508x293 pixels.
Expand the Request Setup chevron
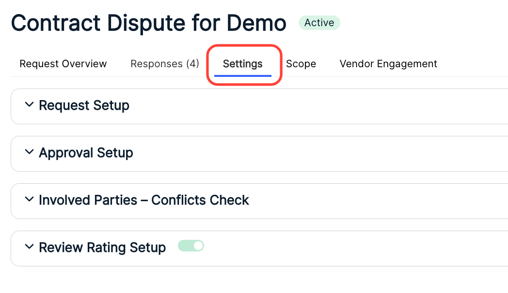click(29, 104)
